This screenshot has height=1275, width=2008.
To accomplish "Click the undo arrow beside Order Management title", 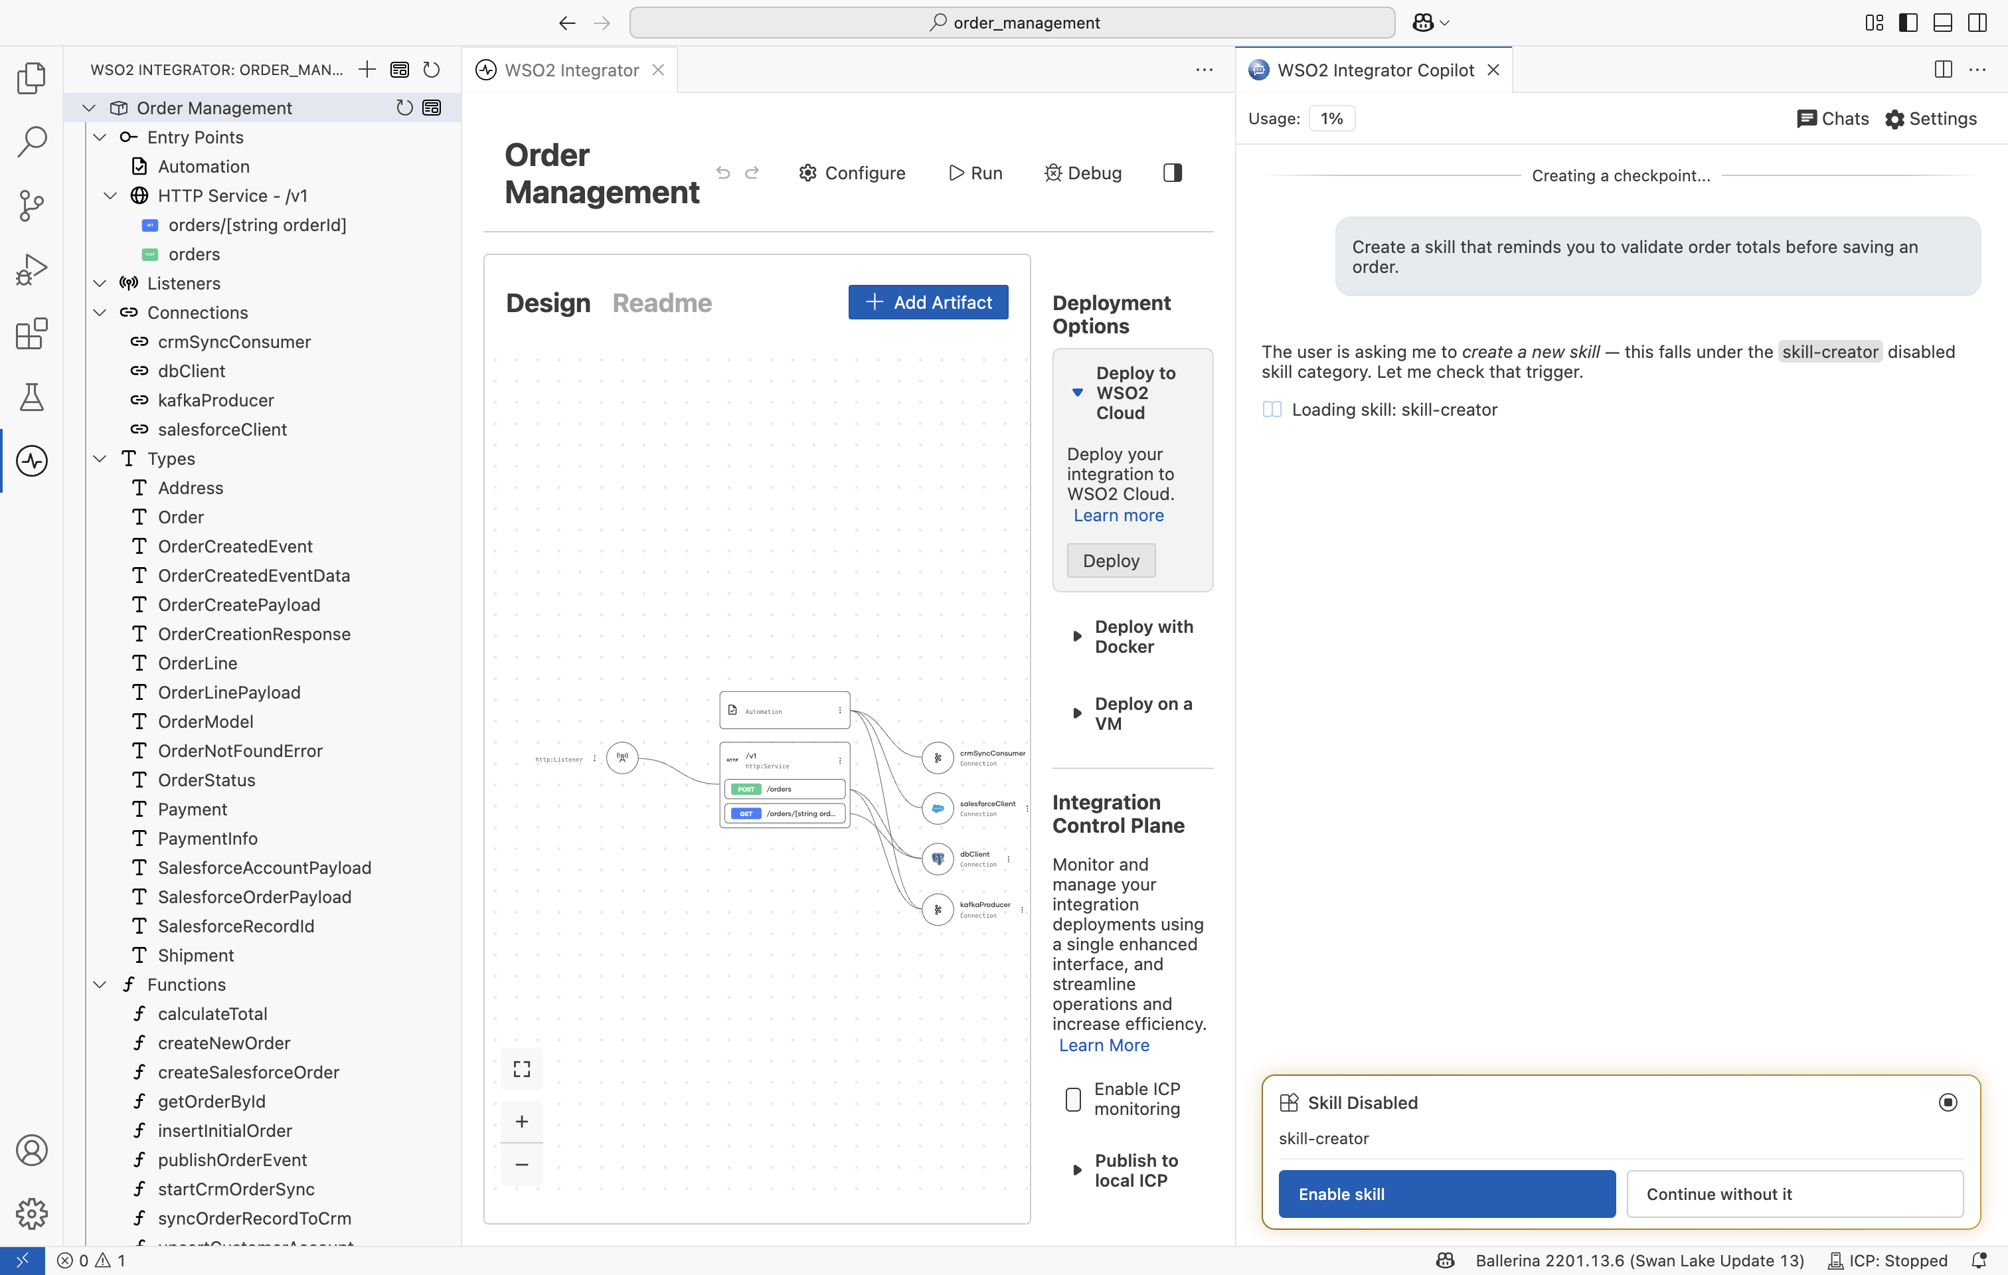I will (723, 173).
